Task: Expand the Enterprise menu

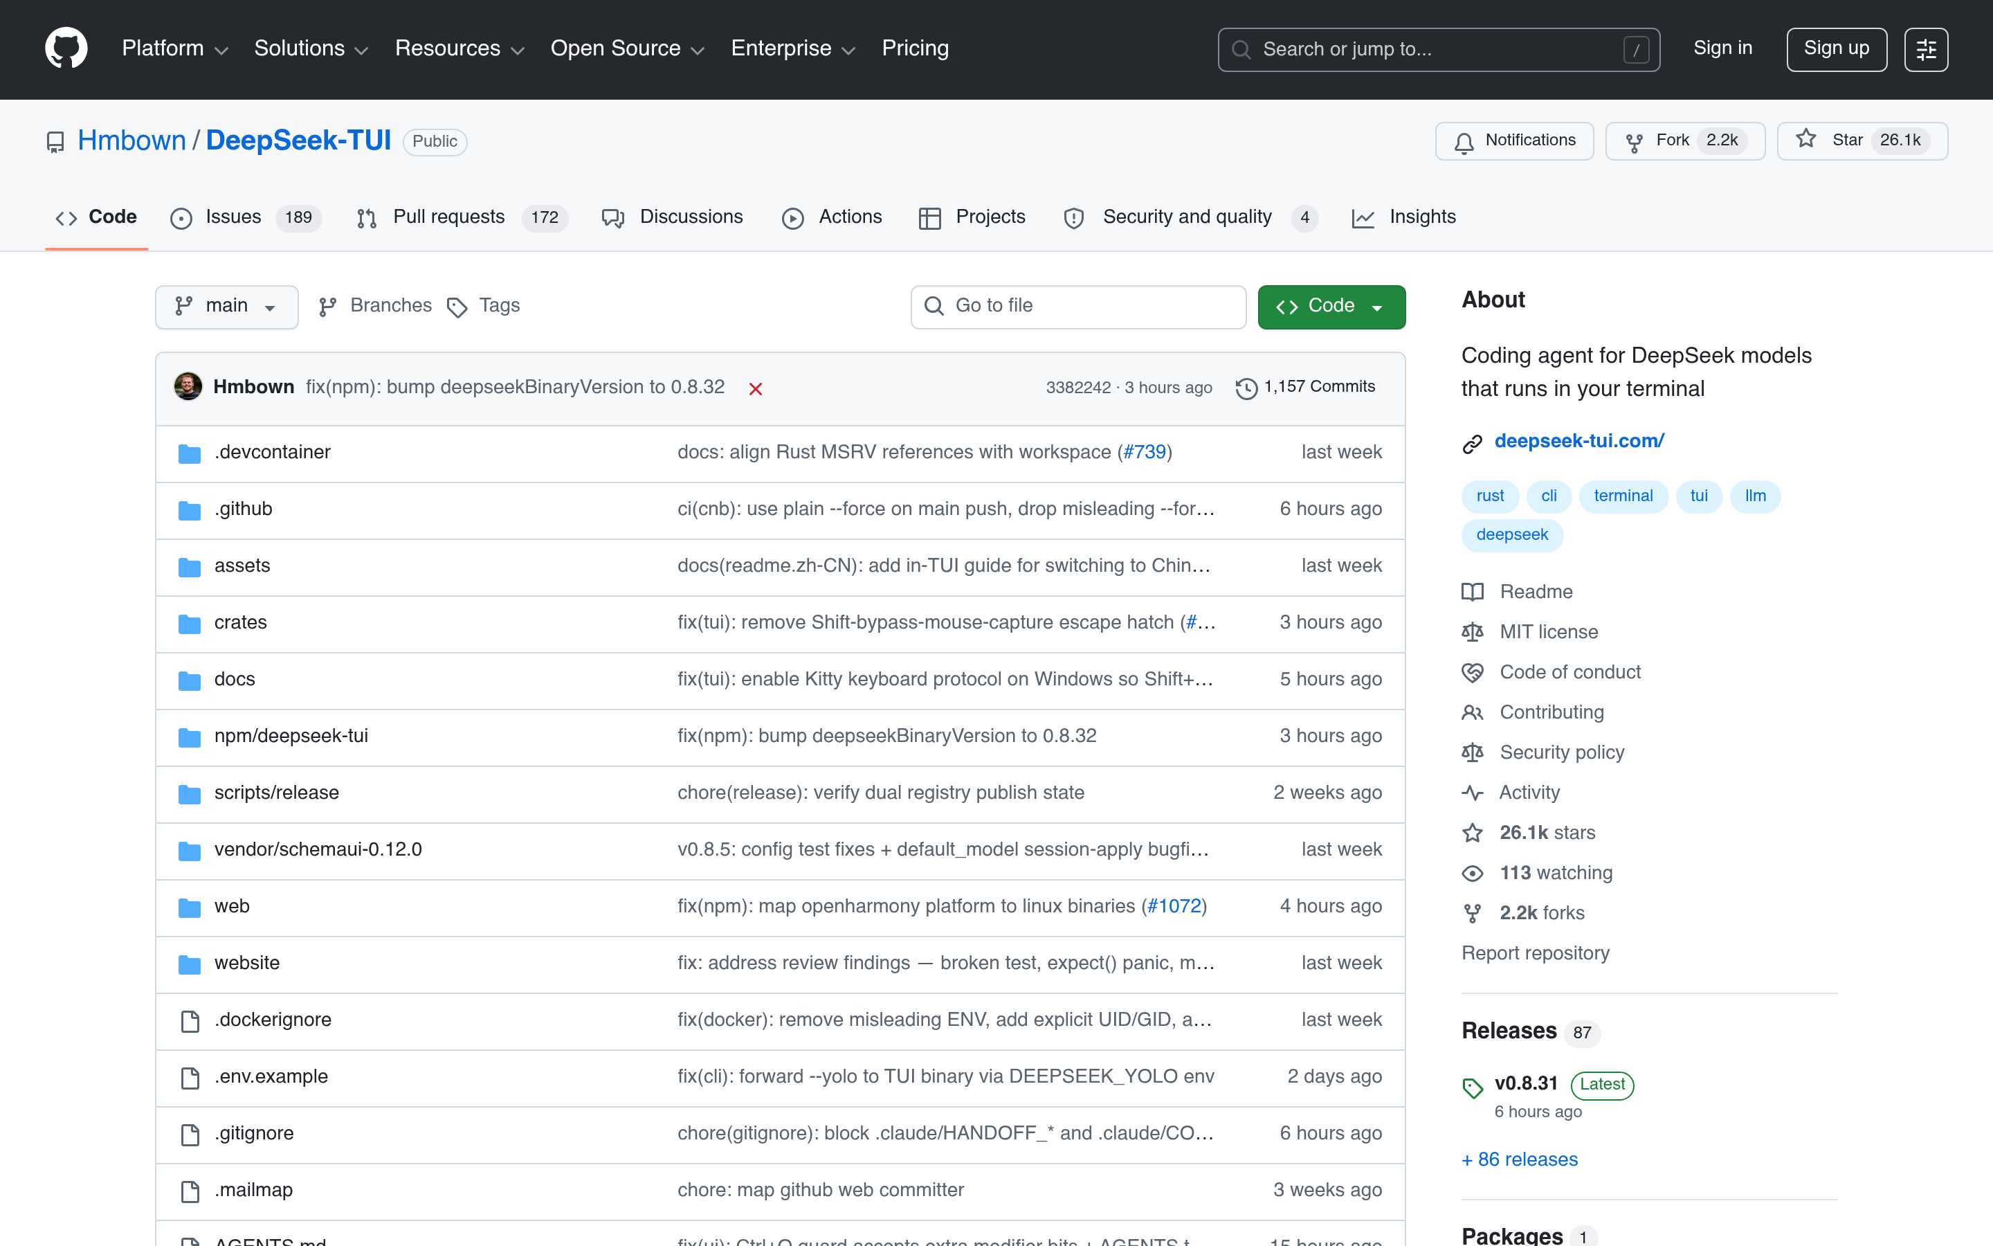Action: pyautogui.click(x=793, y=48)
